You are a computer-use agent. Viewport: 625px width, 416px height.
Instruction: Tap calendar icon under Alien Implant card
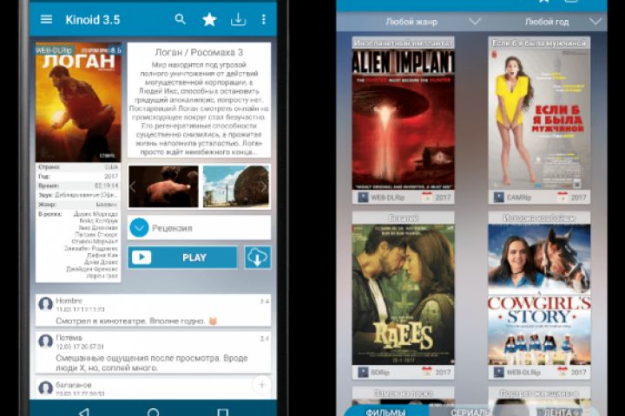pos(427,197)
